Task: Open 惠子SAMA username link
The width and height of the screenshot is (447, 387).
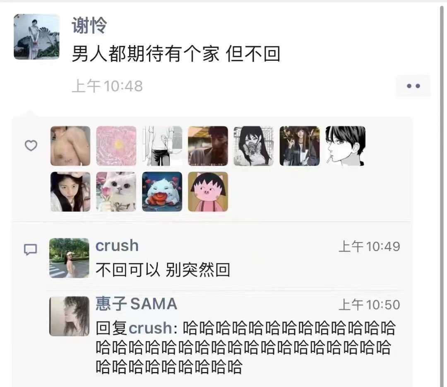Action: point(136,304)
